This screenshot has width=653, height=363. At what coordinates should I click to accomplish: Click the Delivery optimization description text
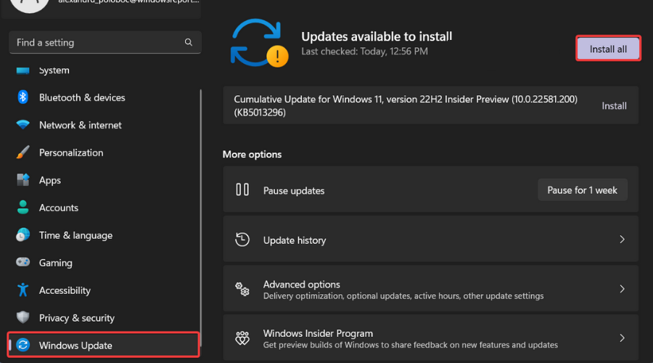403,296
